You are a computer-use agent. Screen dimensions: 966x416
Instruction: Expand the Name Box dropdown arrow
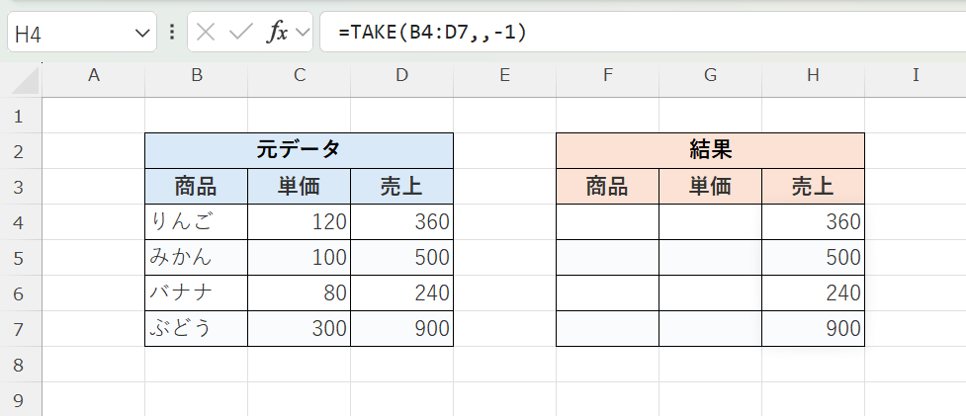pyautogui.click(x=139, y=33)
